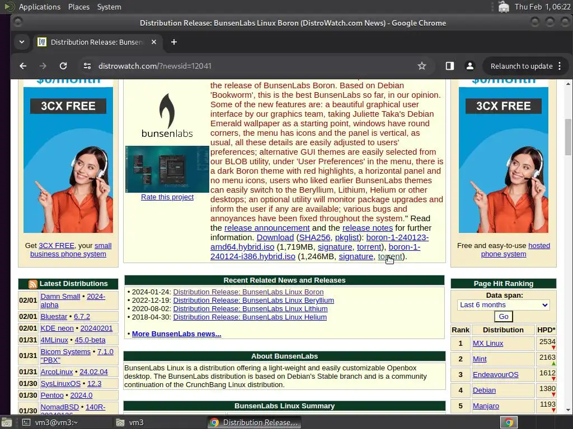573x429 pixels.
Task: Click the clock showing Thu Feb 1
Action: tap(543, 7)
